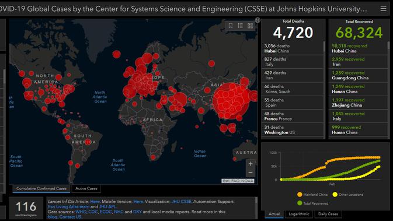Open the DXY data source link

(x=137, y=212)
